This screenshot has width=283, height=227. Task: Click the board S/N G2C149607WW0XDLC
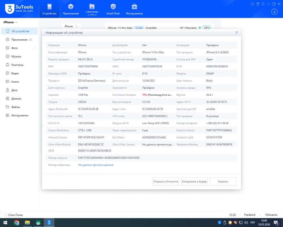155,116
